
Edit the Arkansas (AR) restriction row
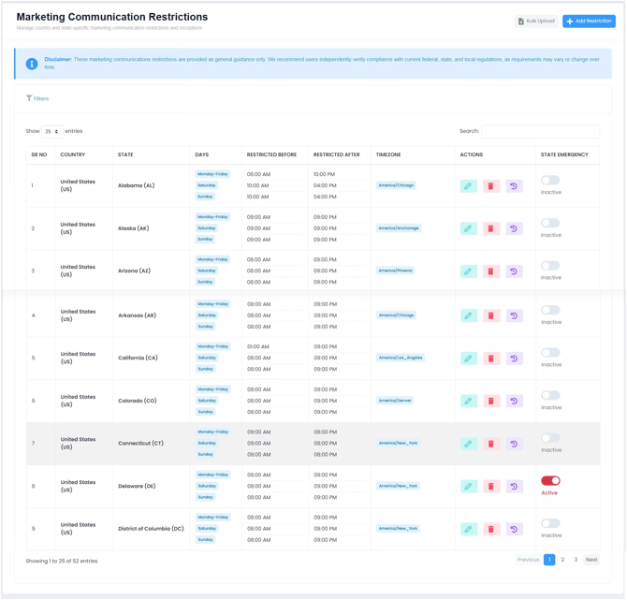[469, 316]
